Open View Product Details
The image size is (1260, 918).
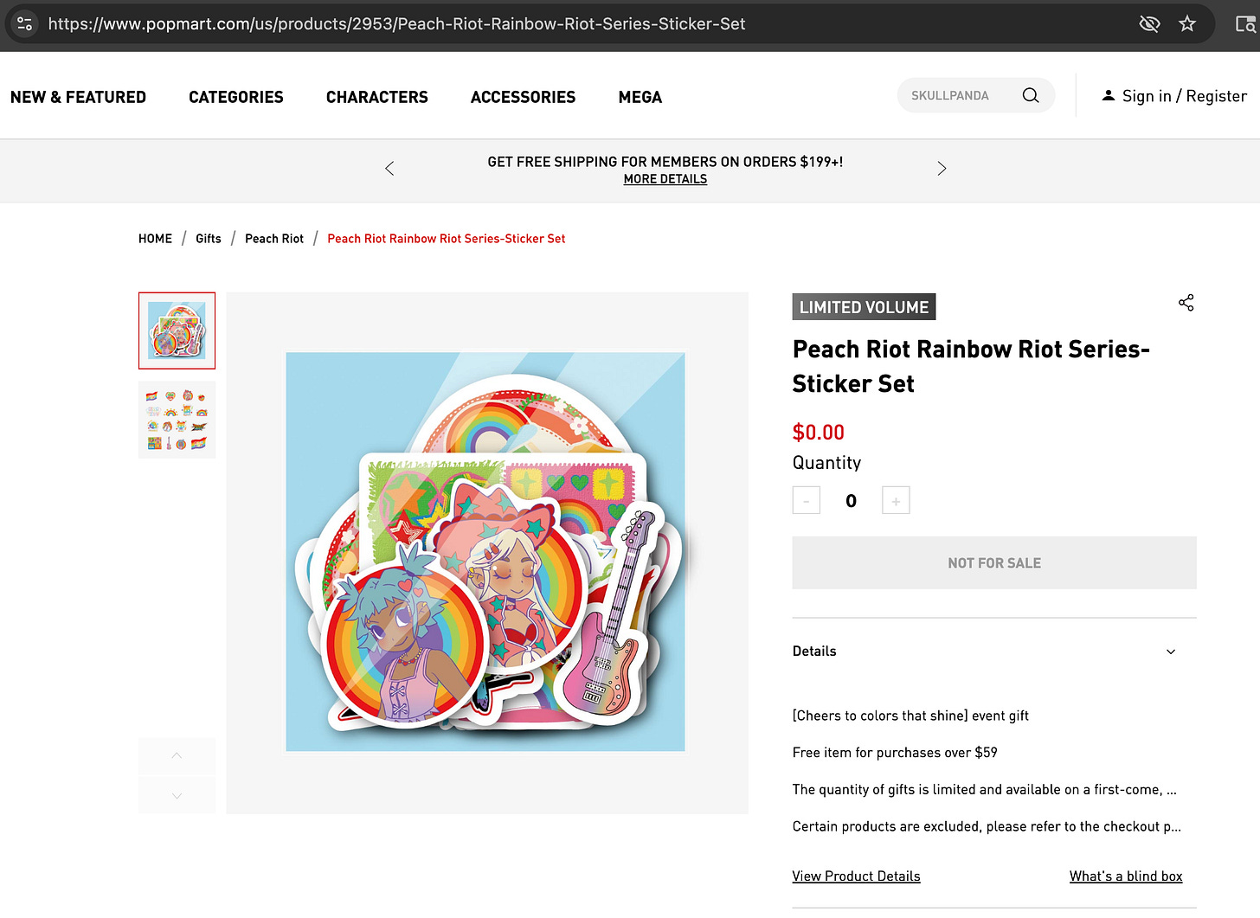(x=856, y=876)
